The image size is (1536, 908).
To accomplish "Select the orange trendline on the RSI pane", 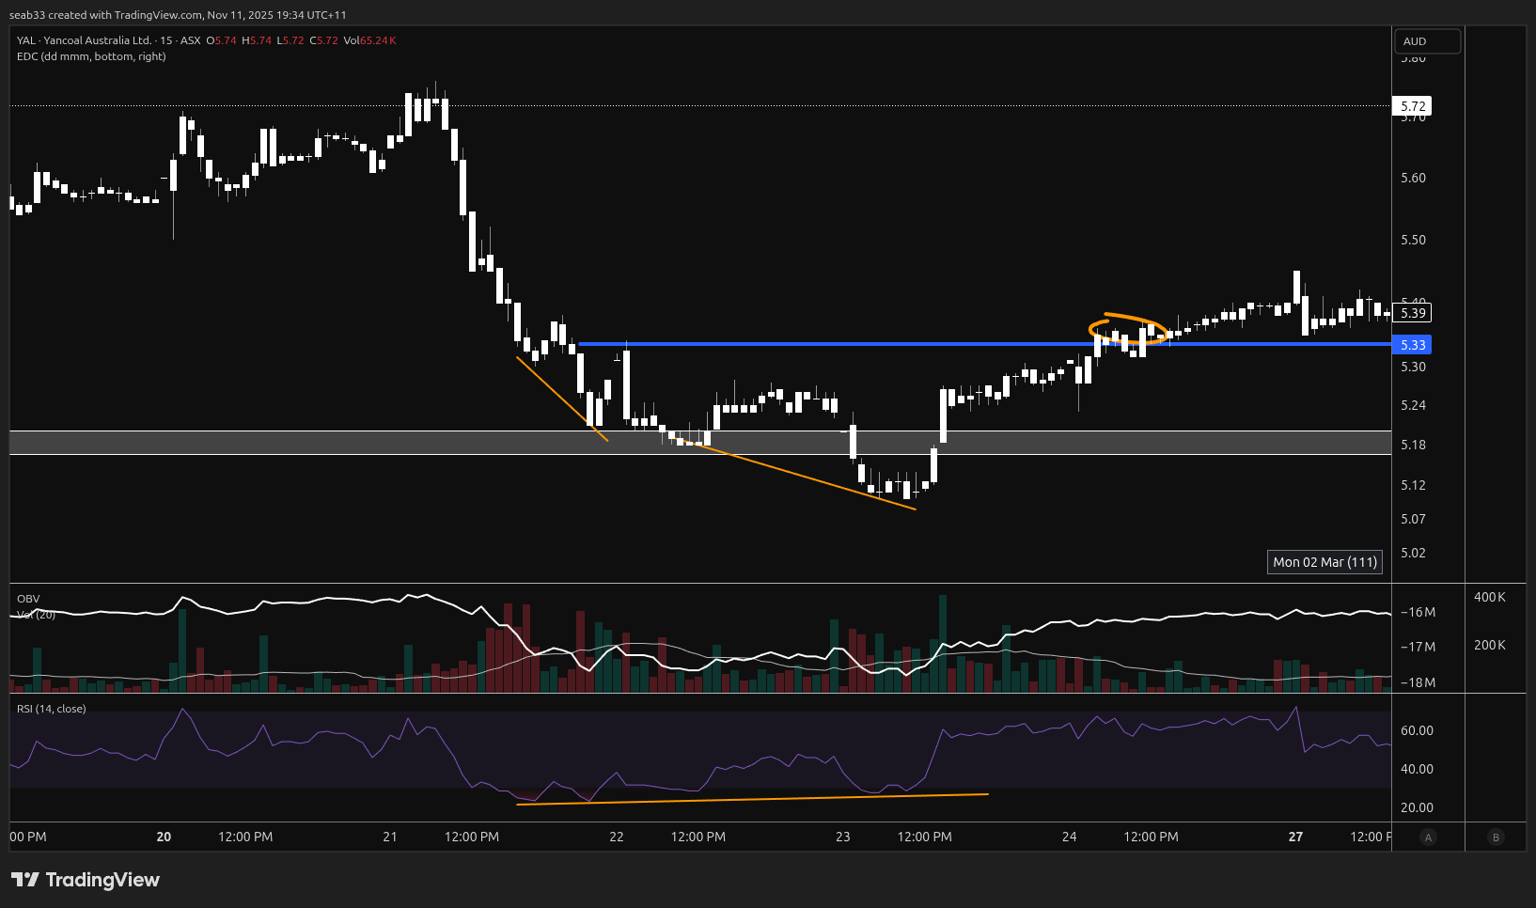I will point(752,799).
